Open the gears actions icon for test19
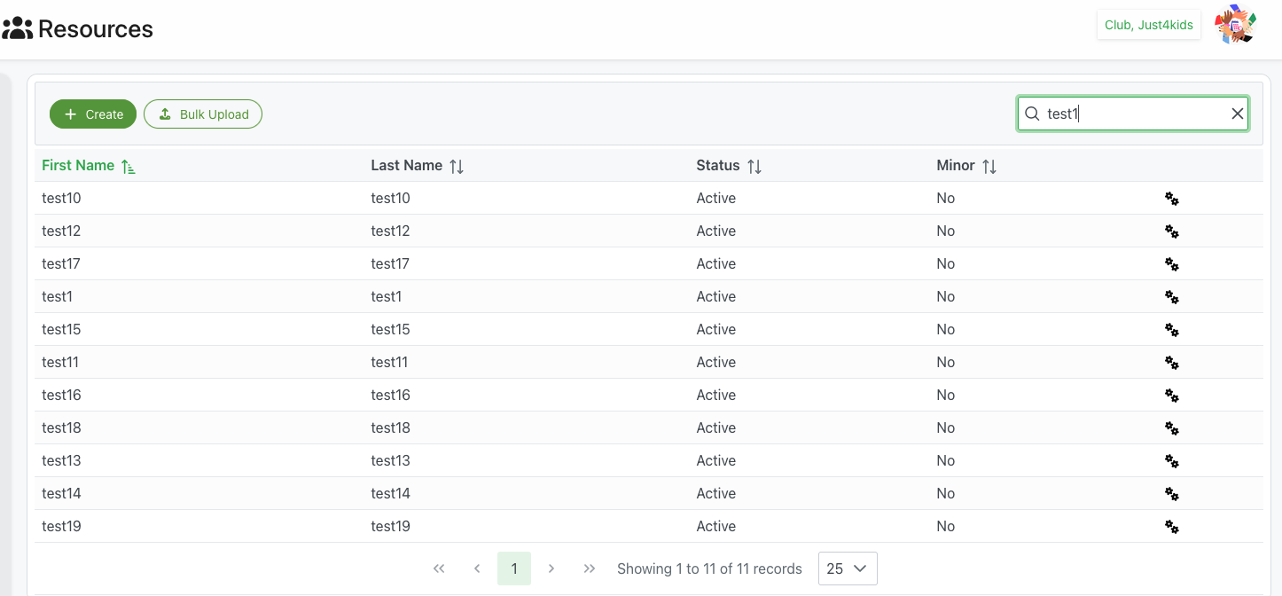Viewport: 1282px width, 596px height. pyautogui.click(x=1171, y=527)
